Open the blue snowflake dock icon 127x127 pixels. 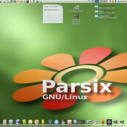(57, 122)
